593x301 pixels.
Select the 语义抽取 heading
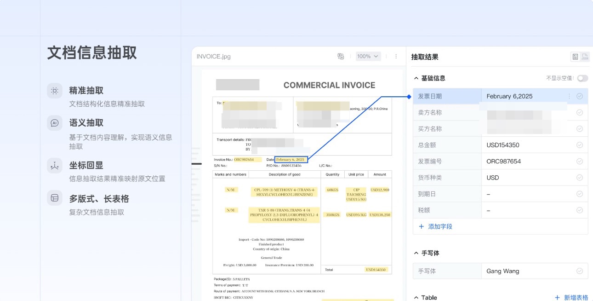tap(86, 123)
